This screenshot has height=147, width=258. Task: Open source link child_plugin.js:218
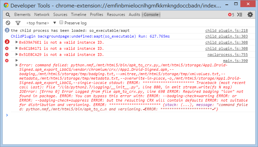coord(226,30)
